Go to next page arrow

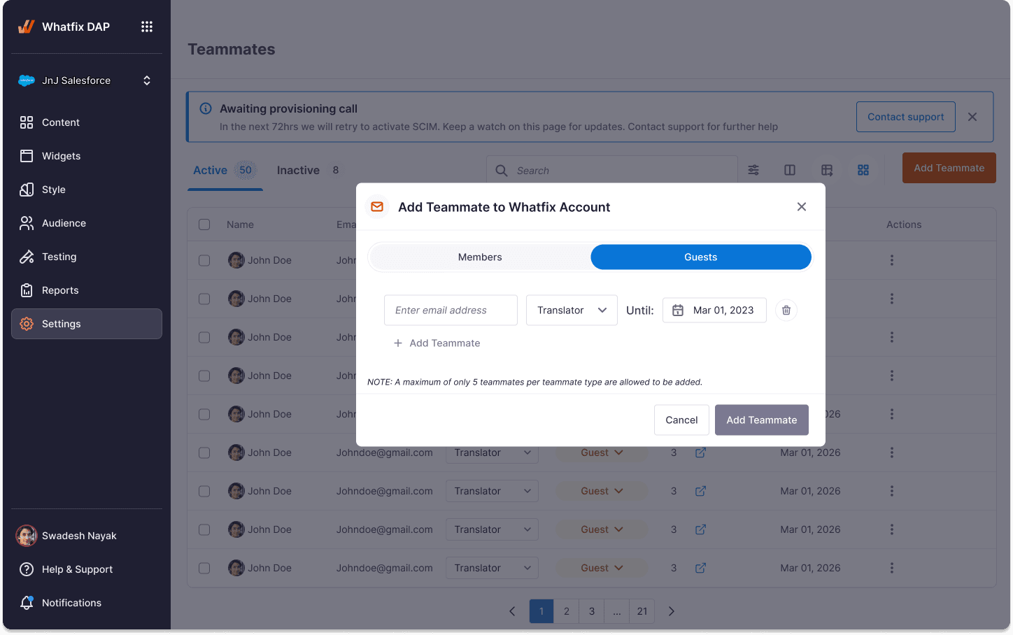point(672,611)
